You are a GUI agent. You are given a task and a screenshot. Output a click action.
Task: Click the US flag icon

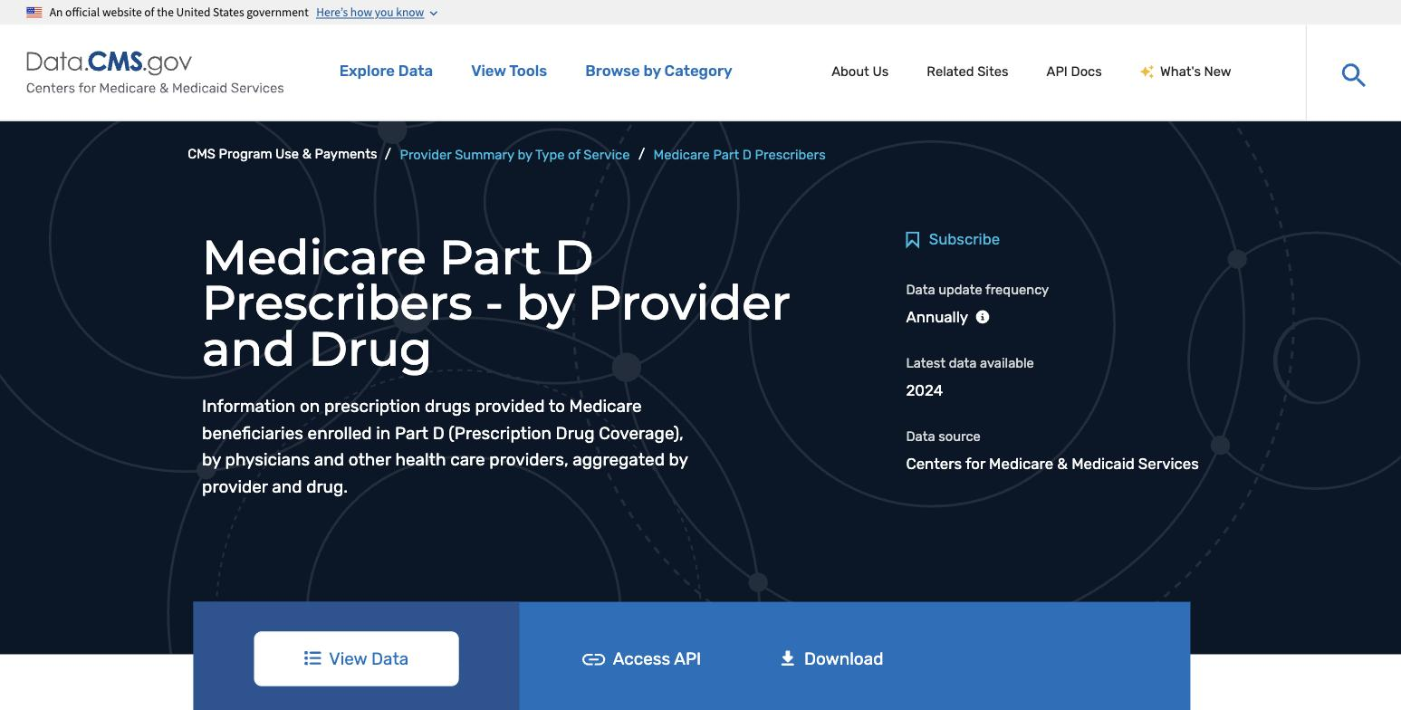tap(34, 13)
